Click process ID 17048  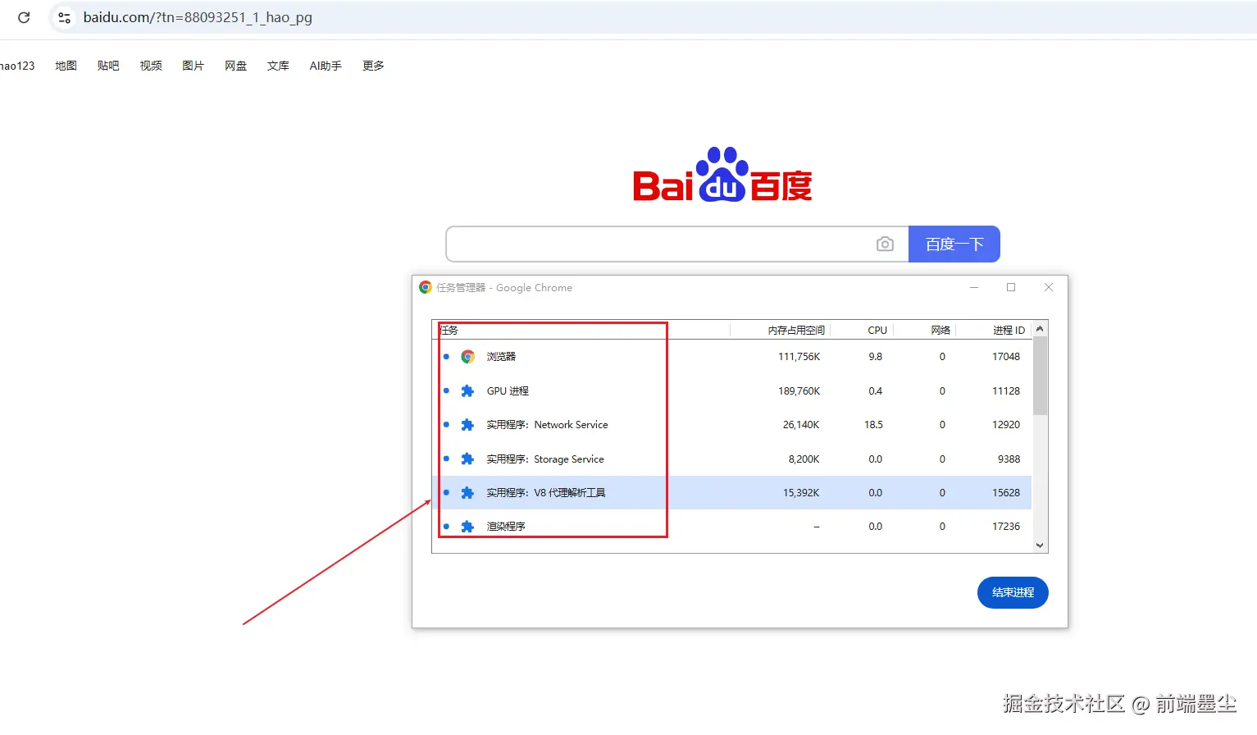click(x=1006, y=357)
